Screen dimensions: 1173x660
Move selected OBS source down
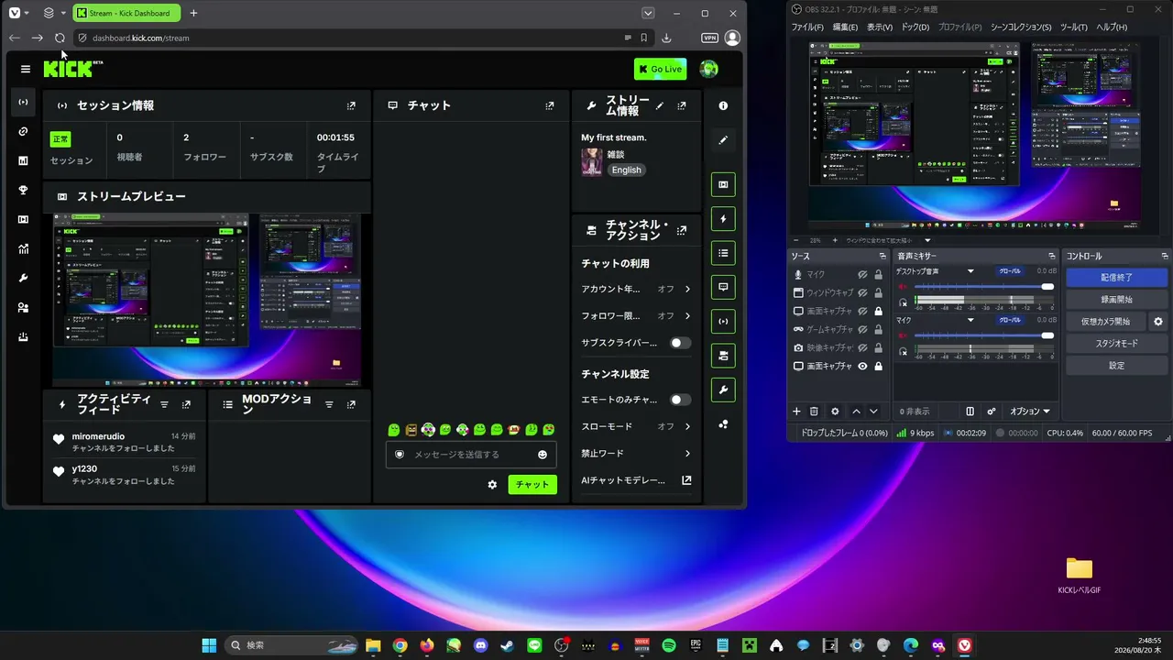873,412
